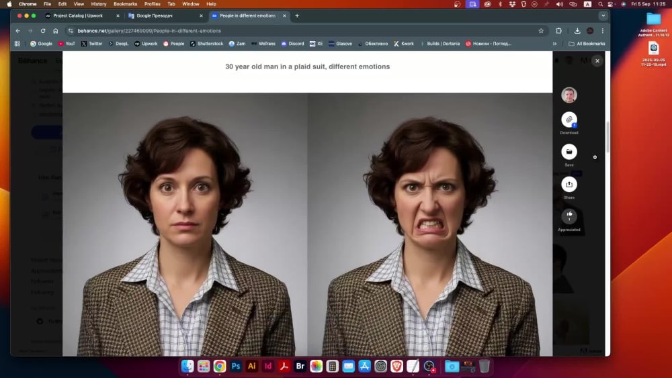Open the DeepL bookmark
Viewport: 672px width, 378px height.
pyautogui.click(x=118, y=44)
